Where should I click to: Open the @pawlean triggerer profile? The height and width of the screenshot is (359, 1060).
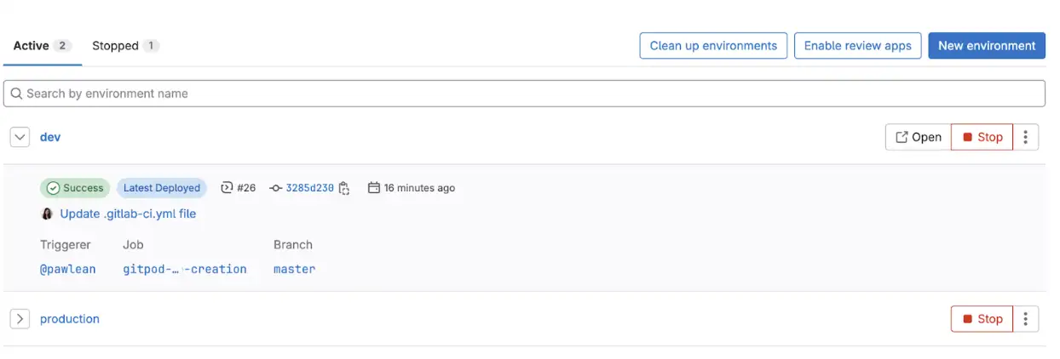pyautogui.click(x=68, y=269)
